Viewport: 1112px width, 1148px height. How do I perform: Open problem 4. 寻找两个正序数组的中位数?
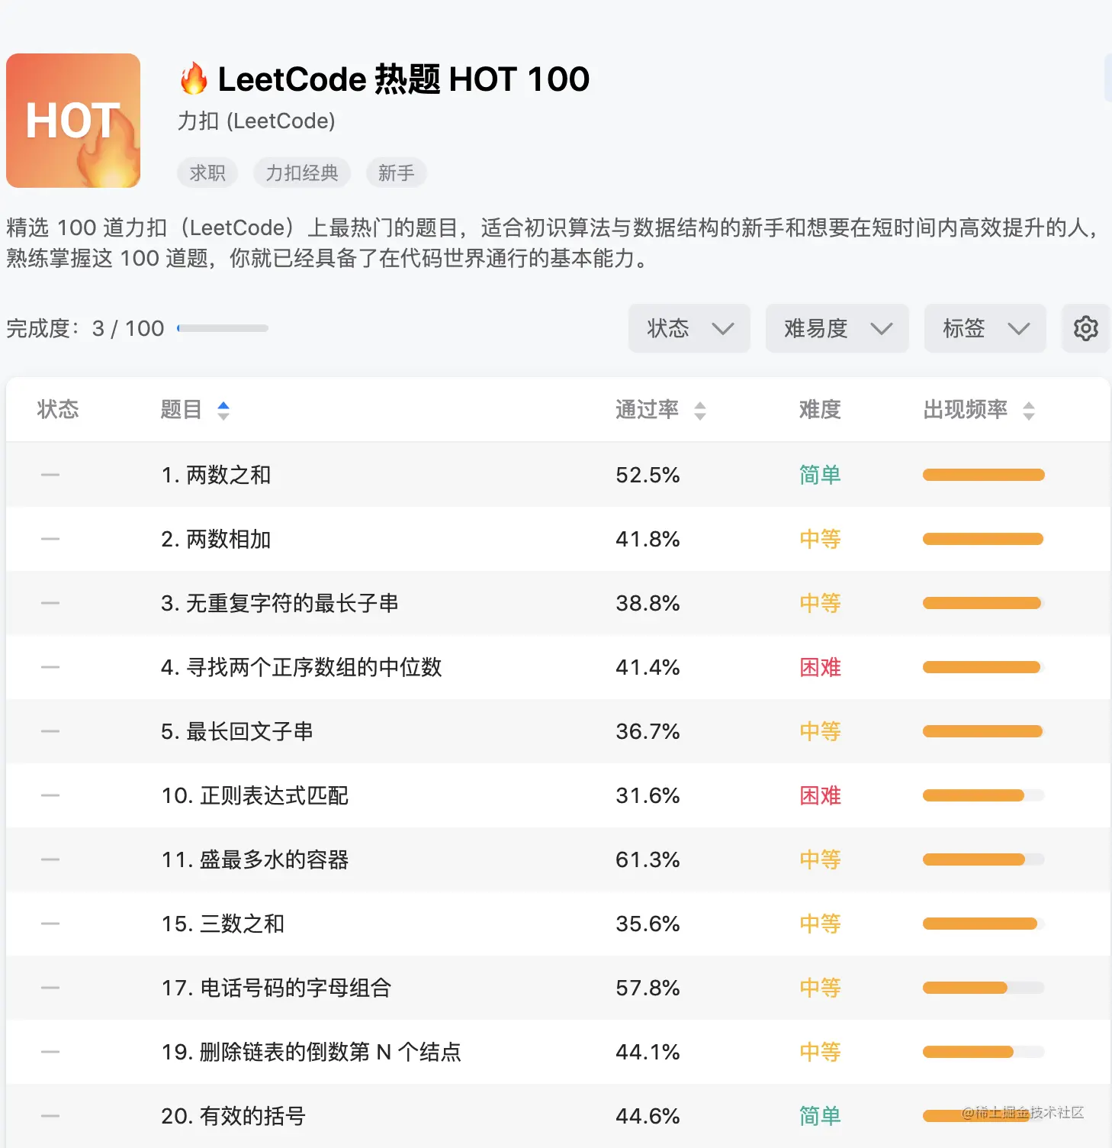click(304, 667)
